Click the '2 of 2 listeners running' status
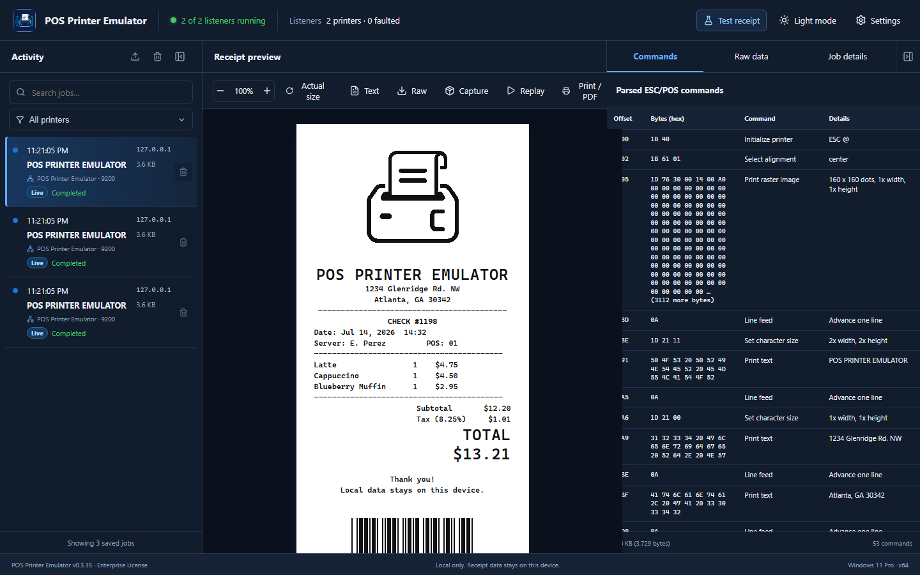 pos(217,20)
